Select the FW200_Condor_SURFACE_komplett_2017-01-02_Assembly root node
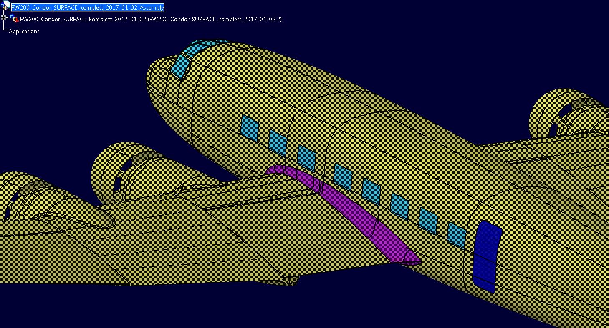 pos(88,7)
